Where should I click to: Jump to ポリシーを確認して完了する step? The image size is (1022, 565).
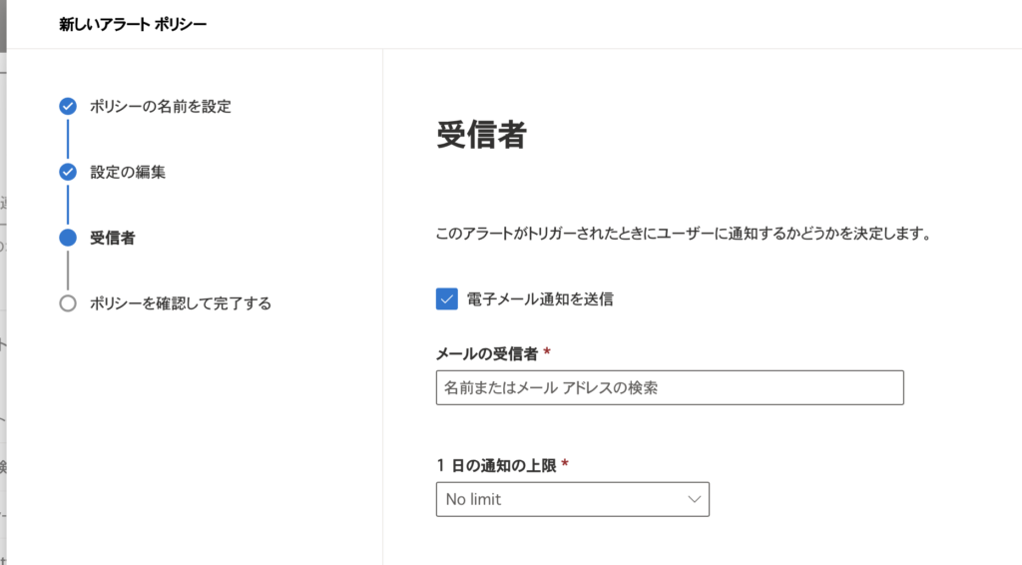pyautogui.click(x=181, y=303)
